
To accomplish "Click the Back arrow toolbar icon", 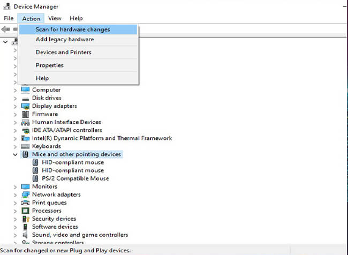I will point(5,29).
